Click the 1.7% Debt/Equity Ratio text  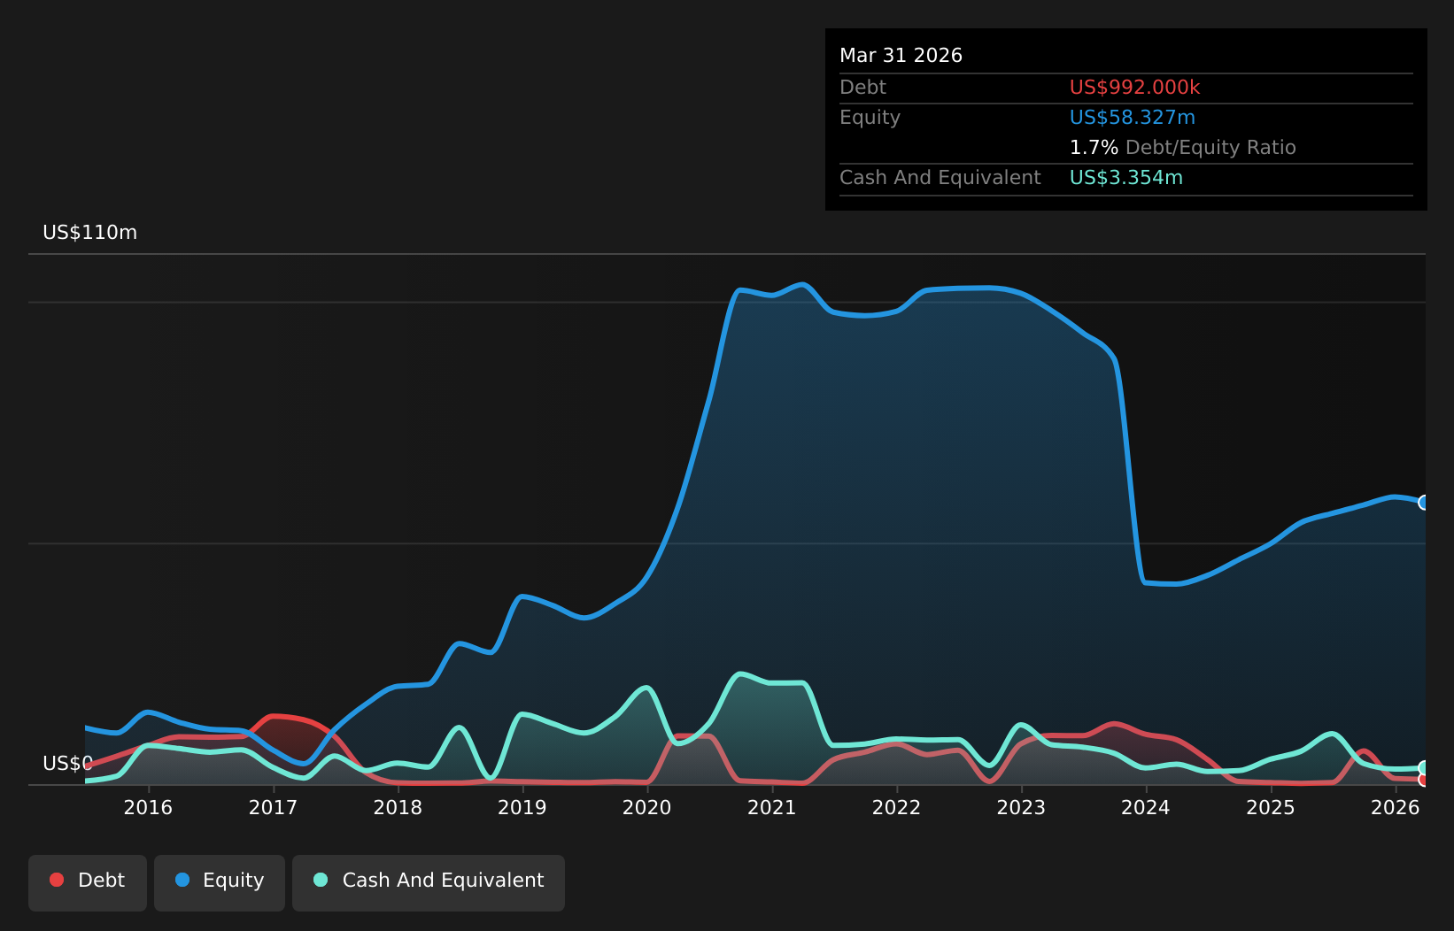pyautogui.click(x=1182, y=148)
